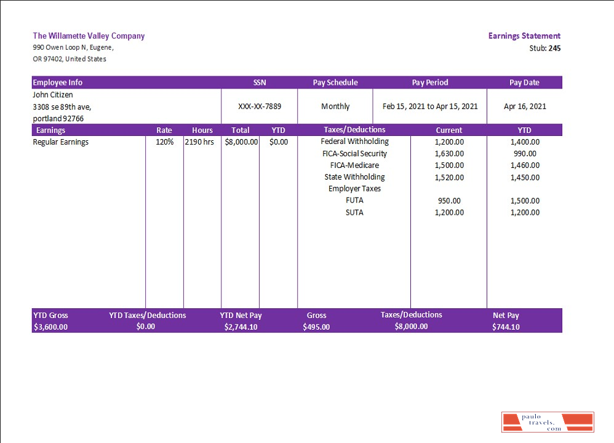
Task: Select the Monthly pay schedule cell
Action: point(335,106)
